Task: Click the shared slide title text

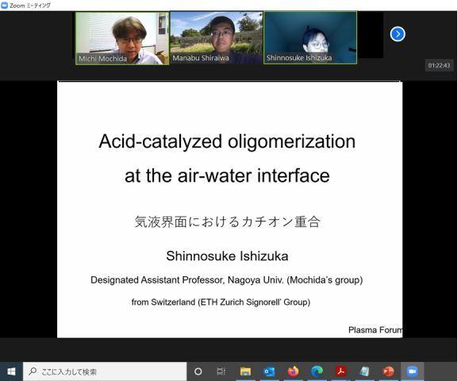Action: click(x=227, y=158)
